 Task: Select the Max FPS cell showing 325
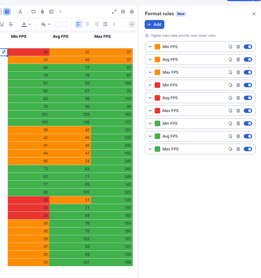pos(112,192)
